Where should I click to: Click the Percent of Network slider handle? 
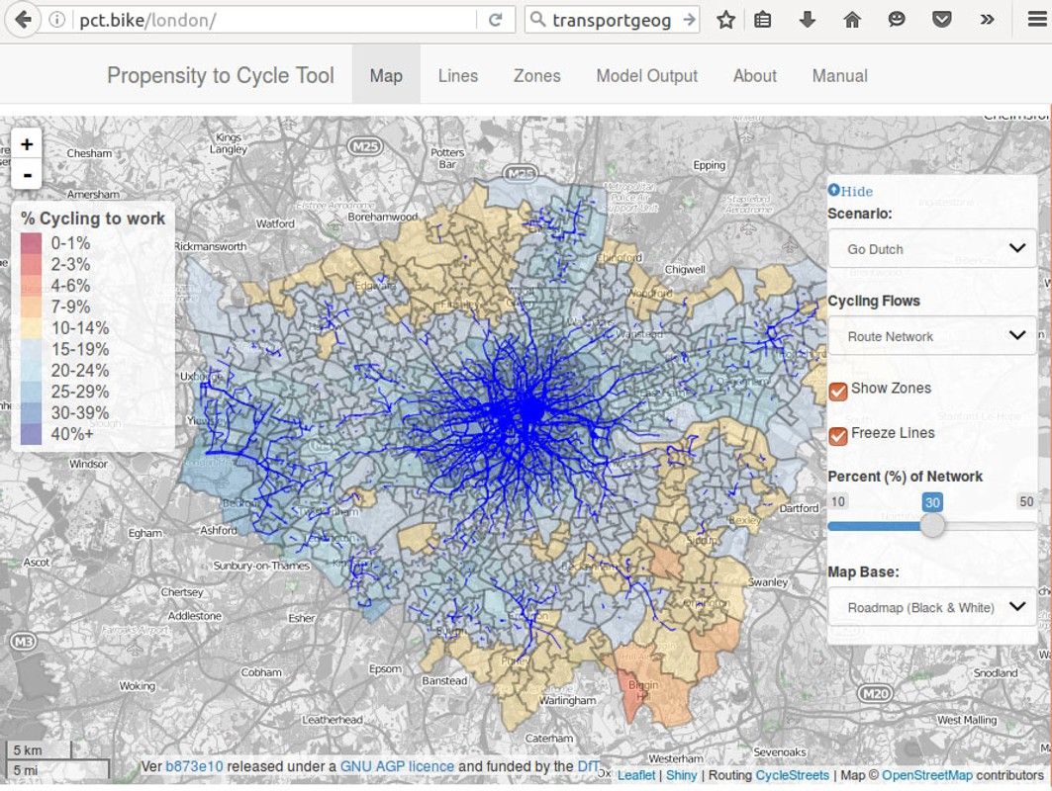[932, 526]
